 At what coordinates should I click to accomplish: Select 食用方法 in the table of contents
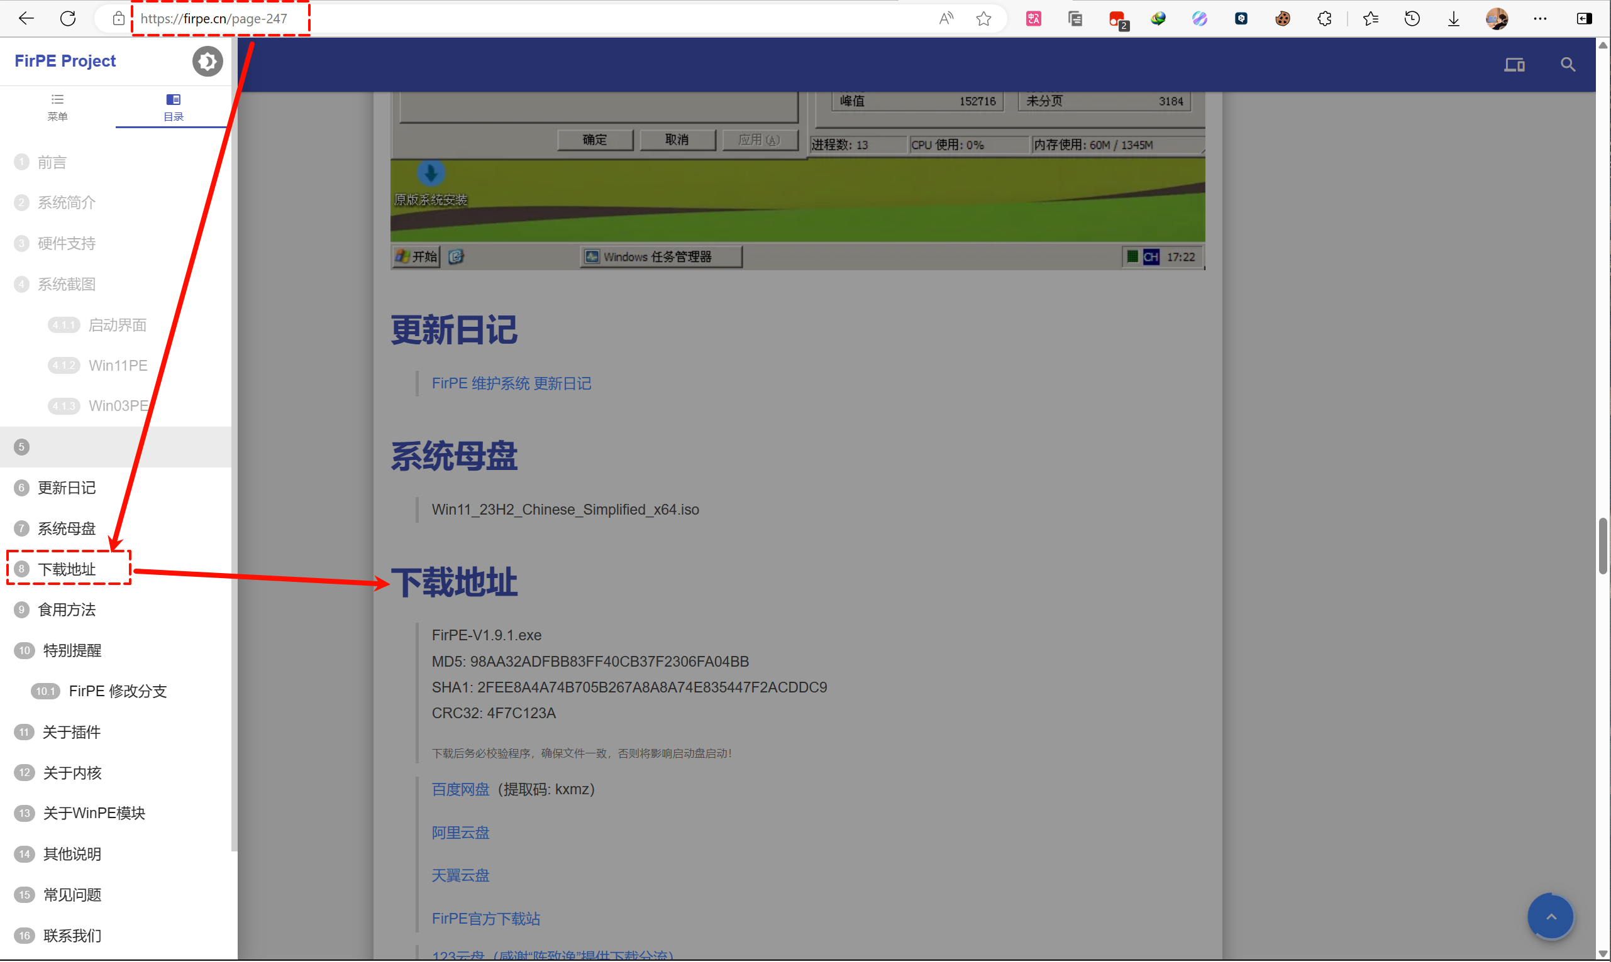67,609
